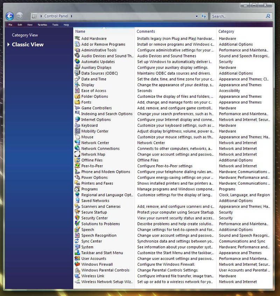Select the 'Audio Devices and Sound Themes' comment

pos(167,56)
